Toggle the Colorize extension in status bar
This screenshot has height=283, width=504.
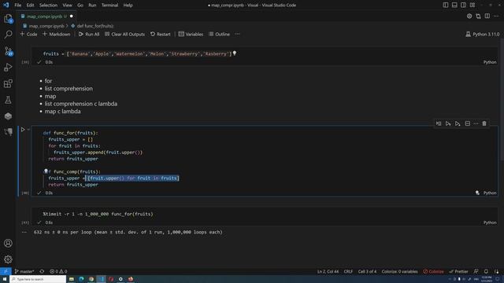coord(433,271)
